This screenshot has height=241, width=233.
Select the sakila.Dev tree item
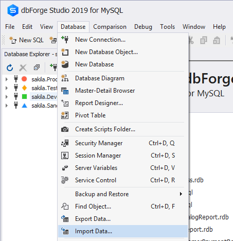click(44, 97)
